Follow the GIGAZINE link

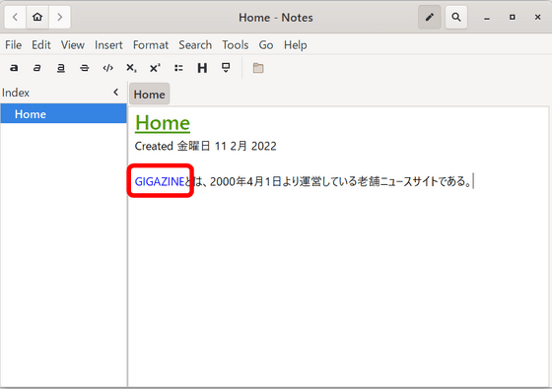coord(159,181)
